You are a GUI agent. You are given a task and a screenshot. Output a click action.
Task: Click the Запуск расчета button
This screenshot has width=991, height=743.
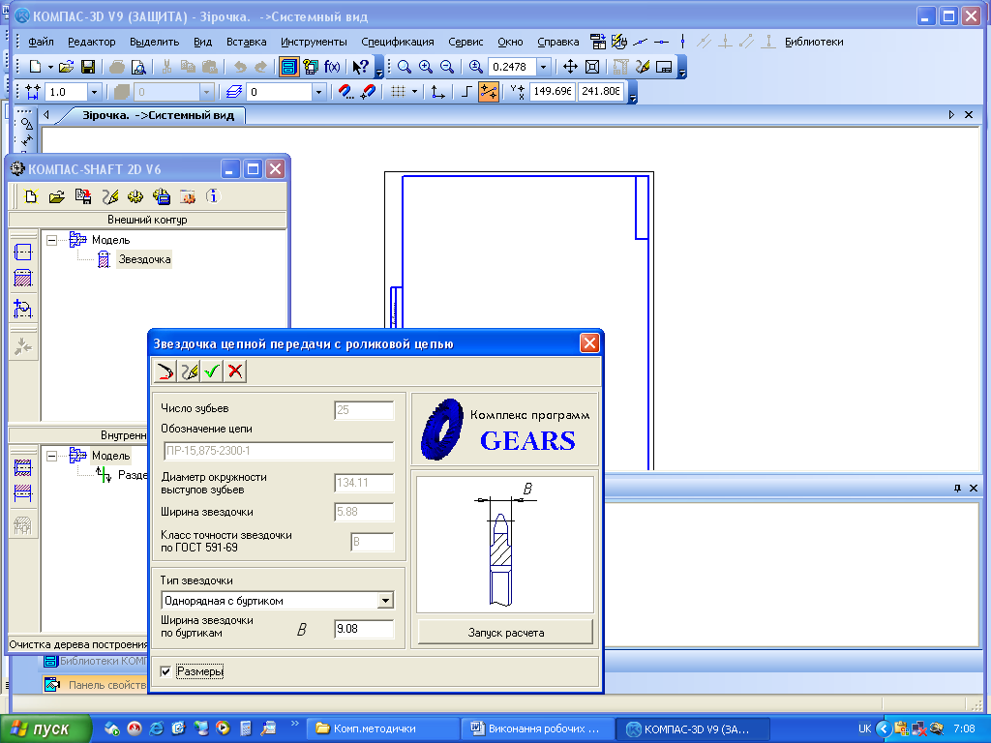(x=505, y=633)
